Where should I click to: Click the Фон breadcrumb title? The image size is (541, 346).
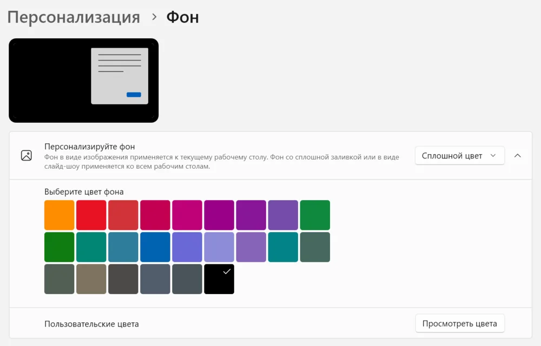(182, 17)
